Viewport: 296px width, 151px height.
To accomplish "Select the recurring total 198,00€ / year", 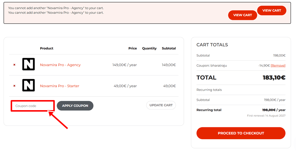I will pyautogui.click(x=274, y=110).
